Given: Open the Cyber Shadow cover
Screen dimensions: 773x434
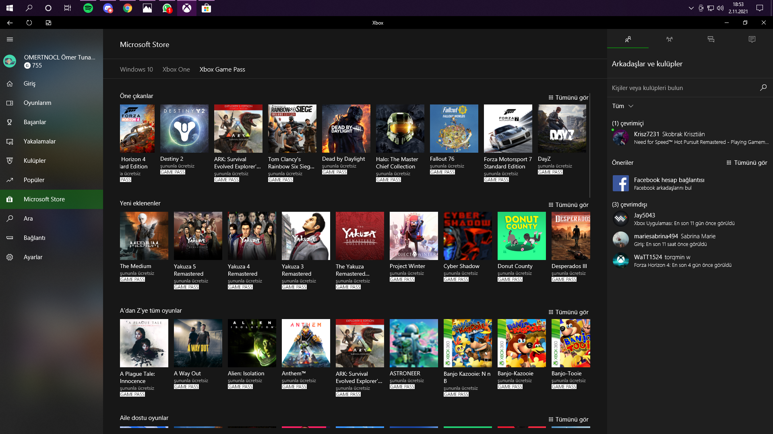Looking at the screenshot, I should pos(468,236).
